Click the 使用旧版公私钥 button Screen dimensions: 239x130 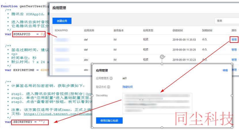[109, 121]
